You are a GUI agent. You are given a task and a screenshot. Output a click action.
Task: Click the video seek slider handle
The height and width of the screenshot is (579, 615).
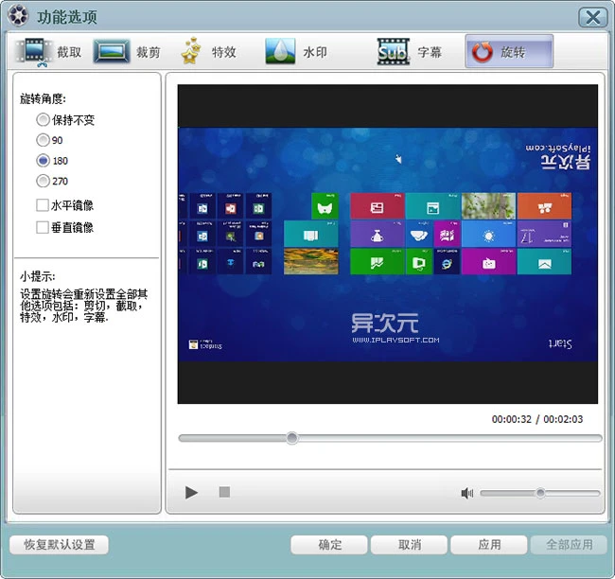pyautogui.click(x=291, y=438)
